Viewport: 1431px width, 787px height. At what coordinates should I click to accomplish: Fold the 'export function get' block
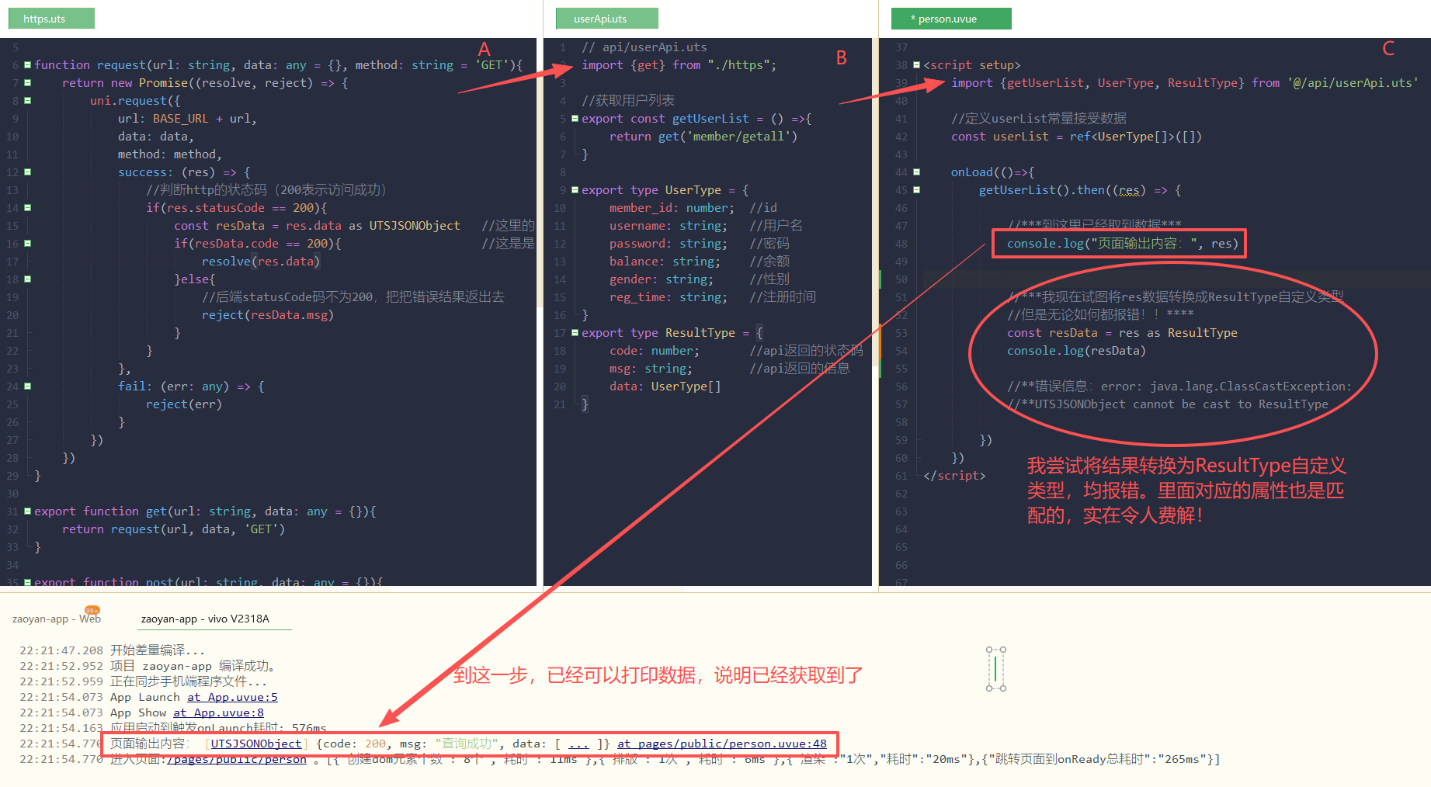28,511
